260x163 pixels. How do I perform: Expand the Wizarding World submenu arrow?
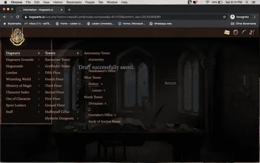[39, 79]
